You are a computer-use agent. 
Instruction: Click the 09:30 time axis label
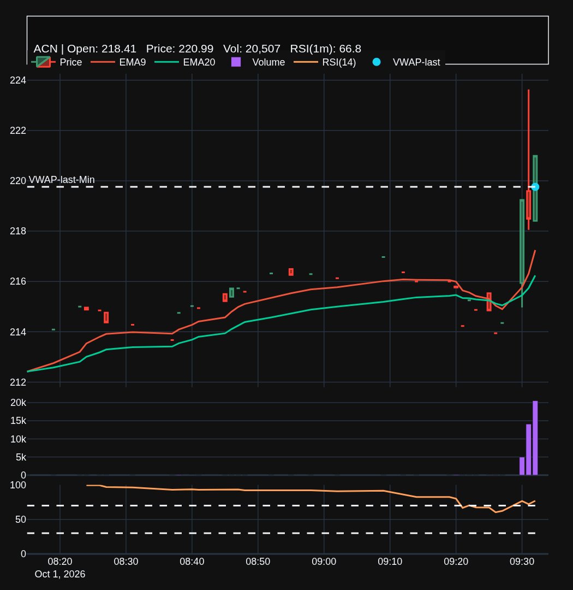pos(522,562)
